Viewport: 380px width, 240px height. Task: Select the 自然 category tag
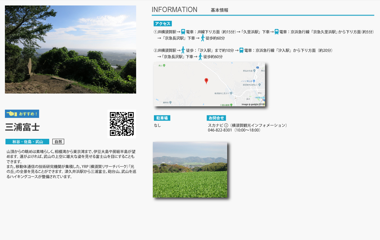click(58, 142)
